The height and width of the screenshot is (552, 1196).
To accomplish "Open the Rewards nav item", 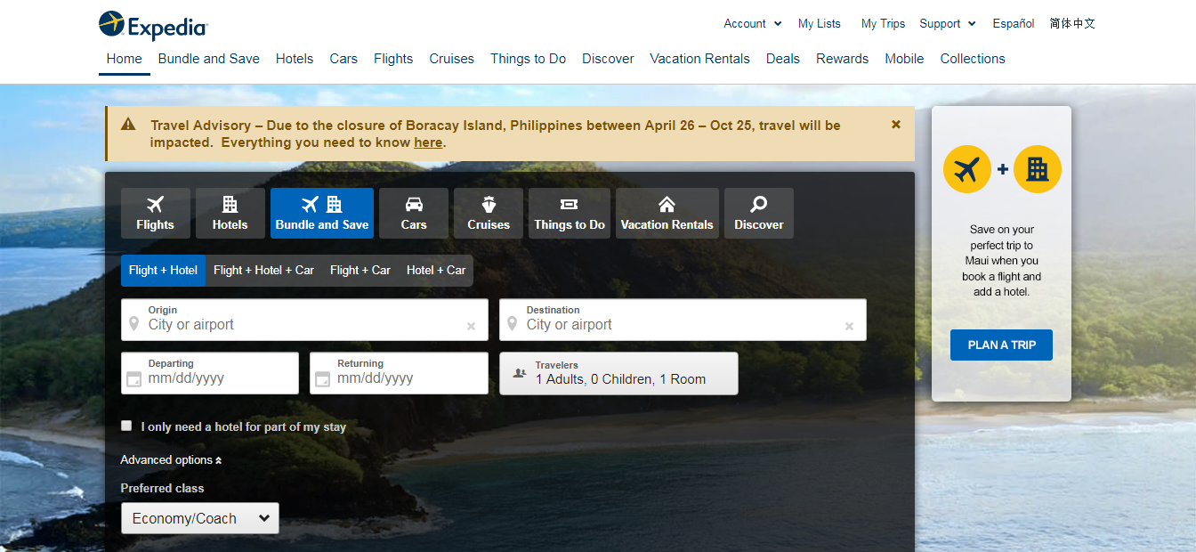I will [x=843, y=59].
